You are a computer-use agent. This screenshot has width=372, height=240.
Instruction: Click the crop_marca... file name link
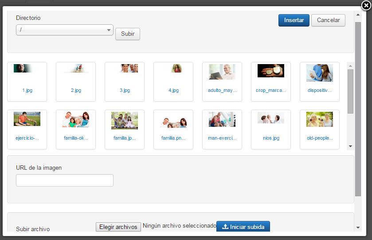[271, 90]
